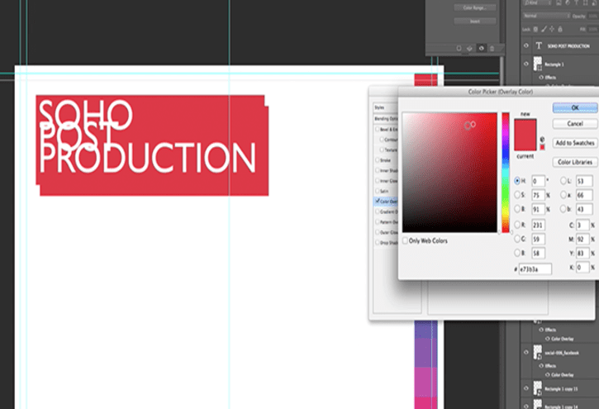Click the eye icon in the Properties panel footer
Viewport: 599px width, 409px height.
[x=482, y=49]
